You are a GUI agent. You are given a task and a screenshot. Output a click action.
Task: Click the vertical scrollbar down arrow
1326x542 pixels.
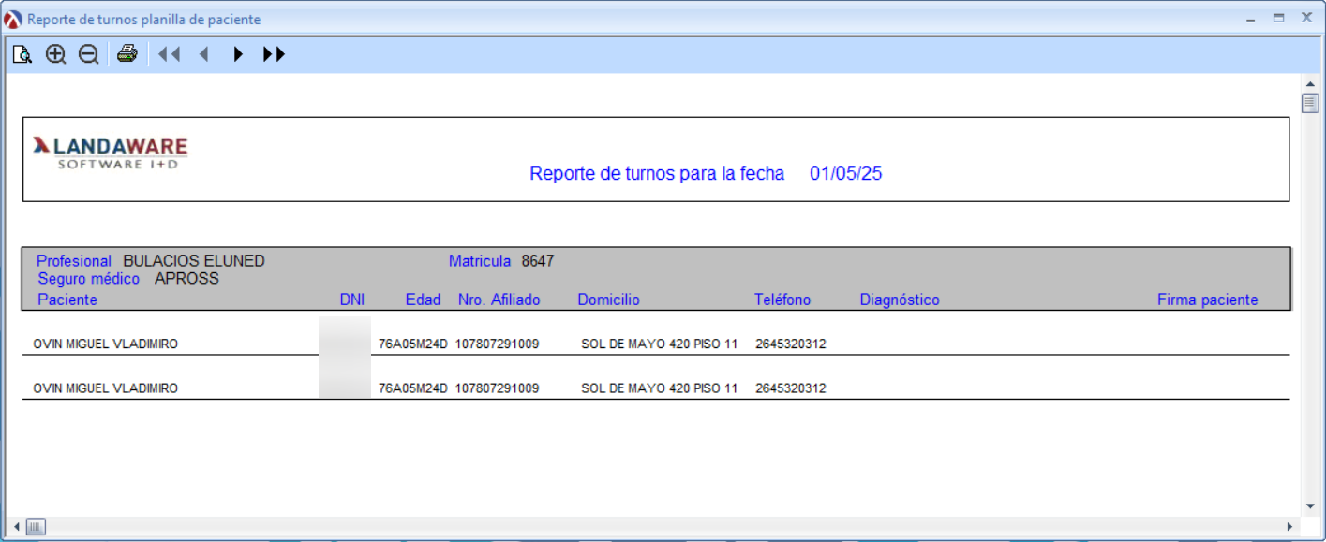pyautogui.click(x=1309, y=506)
